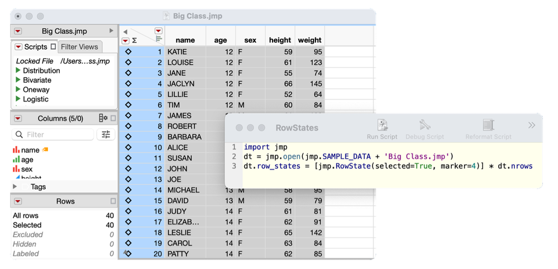The width and height of the screenshot is (558, 269).
Task: Click the Selected rows count label
Action: point(27,225)
